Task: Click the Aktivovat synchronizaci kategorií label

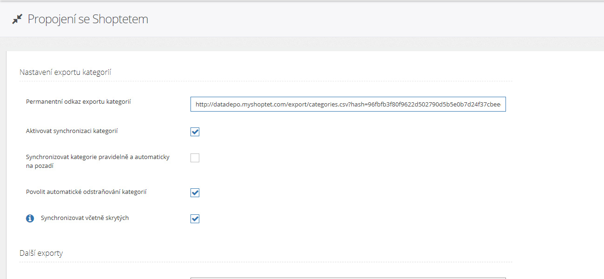Action: [72, 131]
